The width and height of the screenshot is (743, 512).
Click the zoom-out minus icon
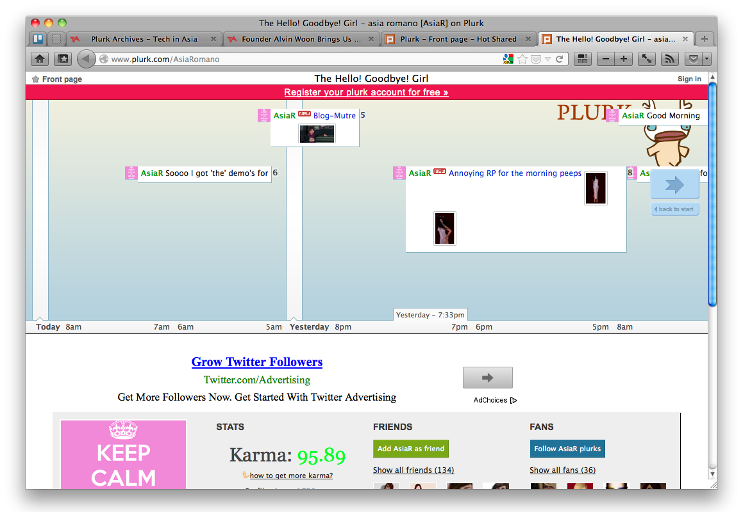point(605,59)
